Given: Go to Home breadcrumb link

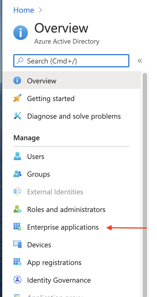Looking at the screenshot, I should click(24, 10).
